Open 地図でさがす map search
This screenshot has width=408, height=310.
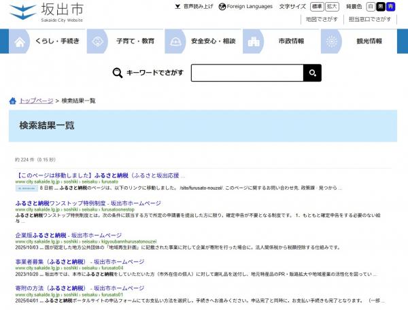(322, 19)
